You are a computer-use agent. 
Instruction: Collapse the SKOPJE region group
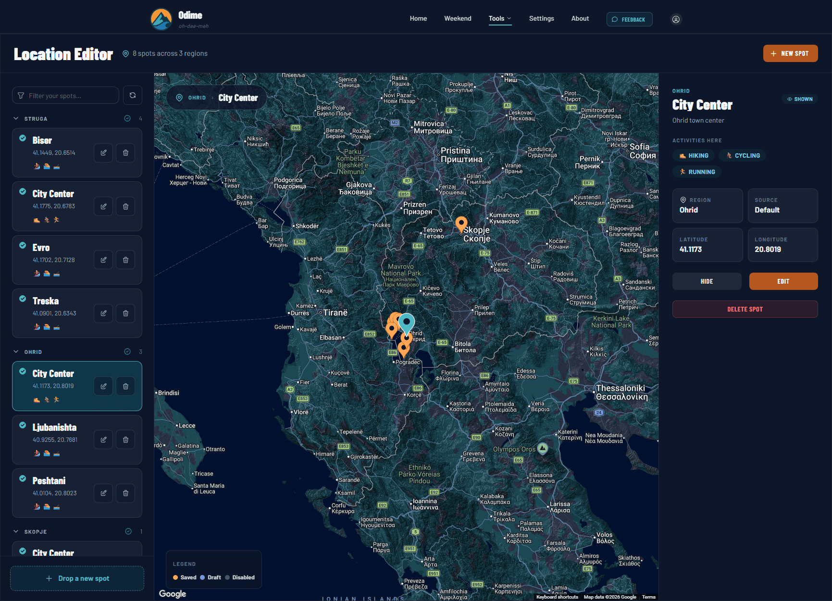coord(16,531)
